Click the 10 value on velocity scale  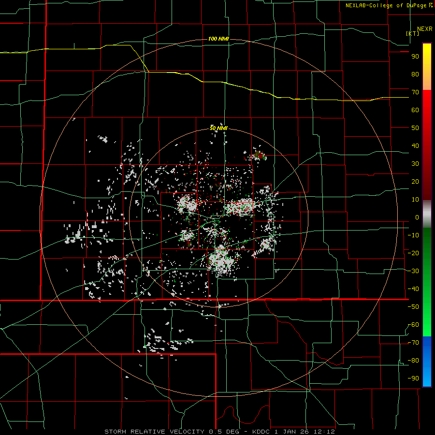pos(415,200)
